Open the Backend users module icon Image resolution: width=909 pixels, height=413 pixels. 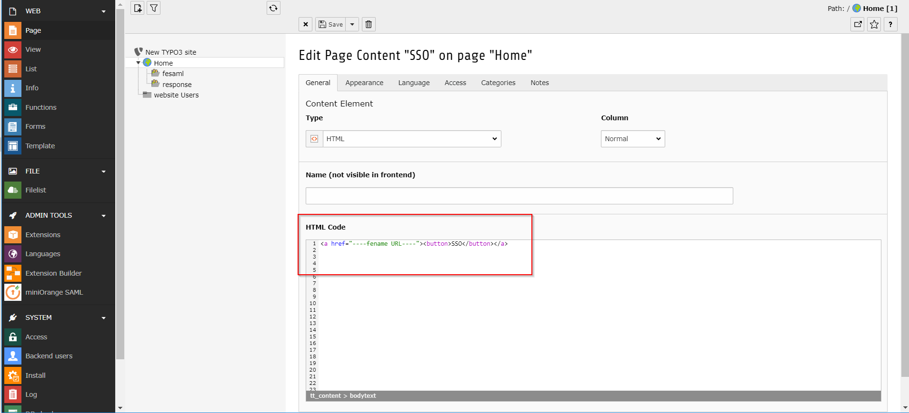click(x=13, y=356)
